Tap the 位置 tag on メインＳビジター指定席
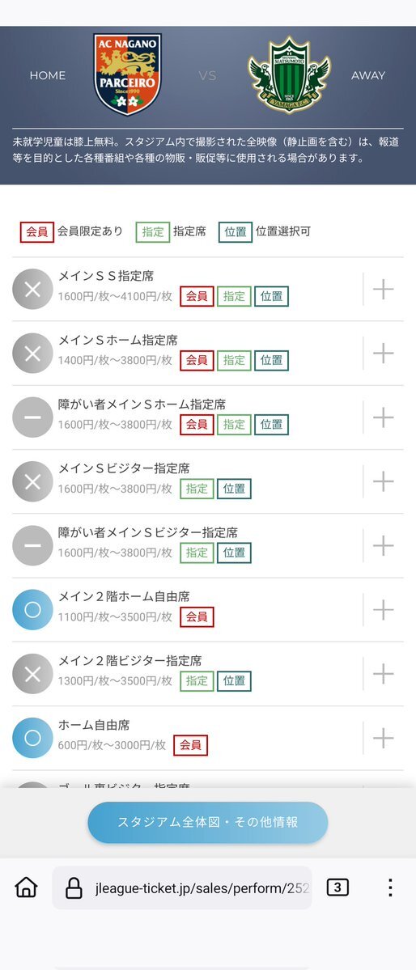This screenshot has width=416, height=970. pos(235,489)
